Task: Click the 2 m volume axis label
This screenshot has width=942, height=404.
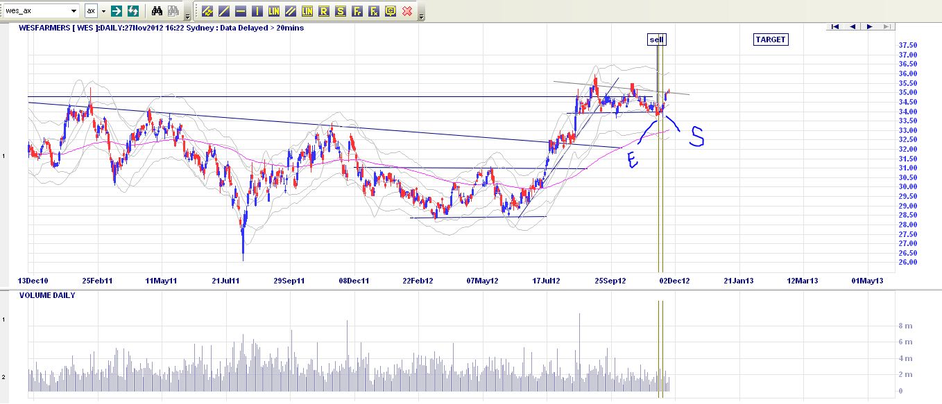Action: (905, 375)
